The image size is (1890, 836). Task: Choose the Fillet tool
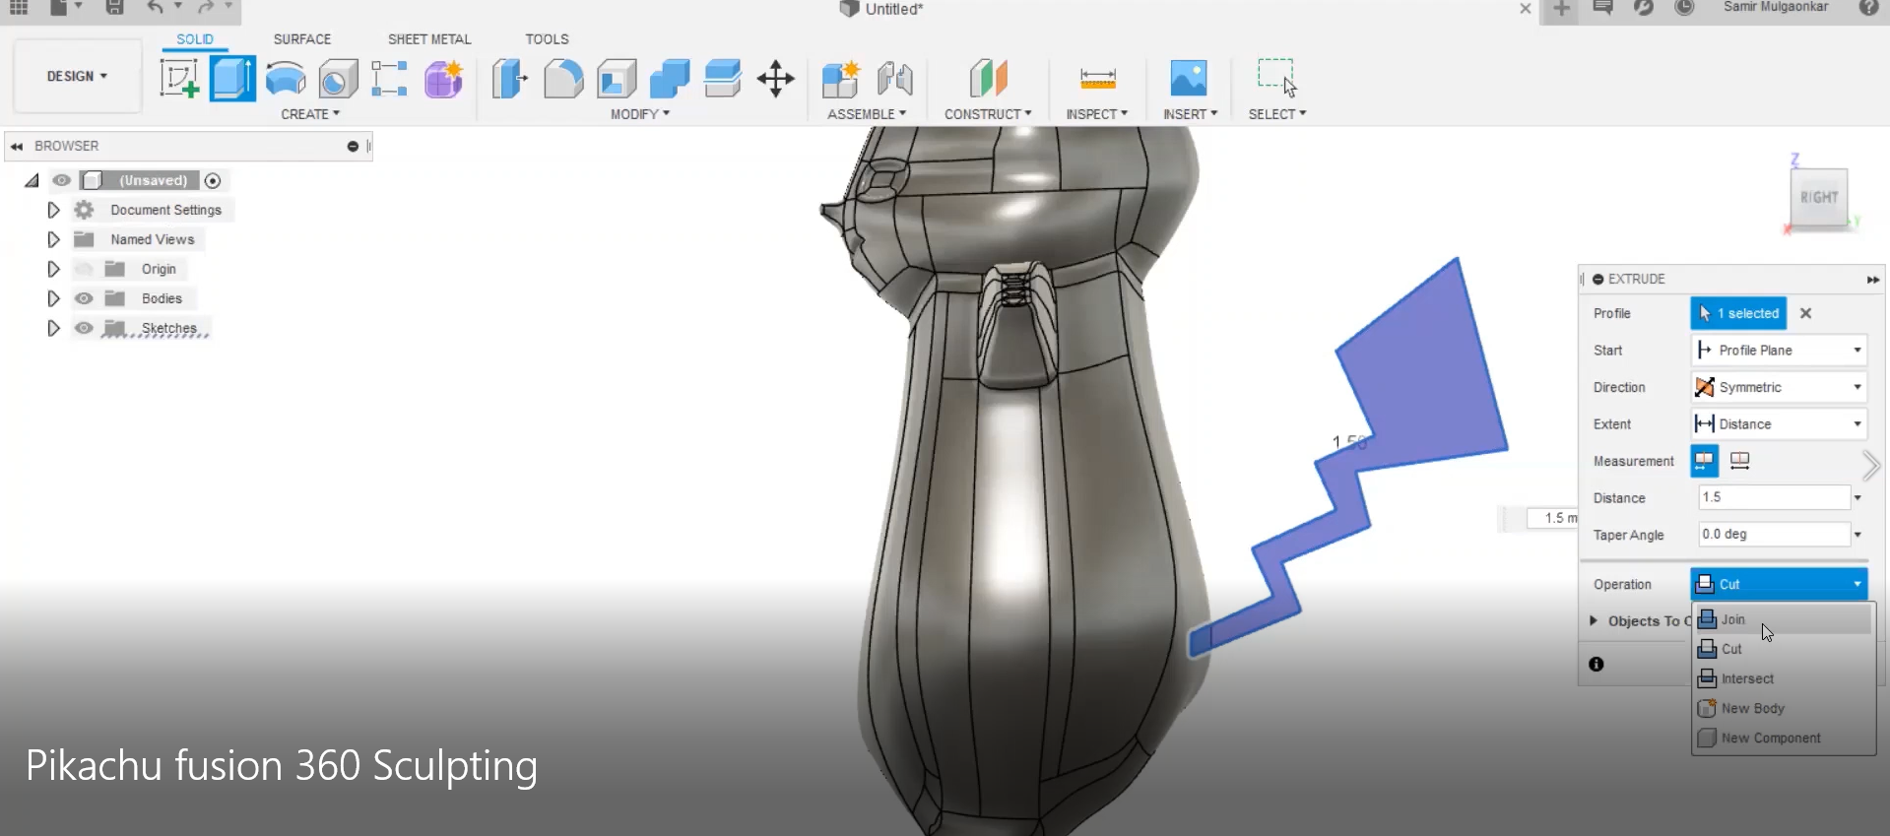[x=563, y=79]
